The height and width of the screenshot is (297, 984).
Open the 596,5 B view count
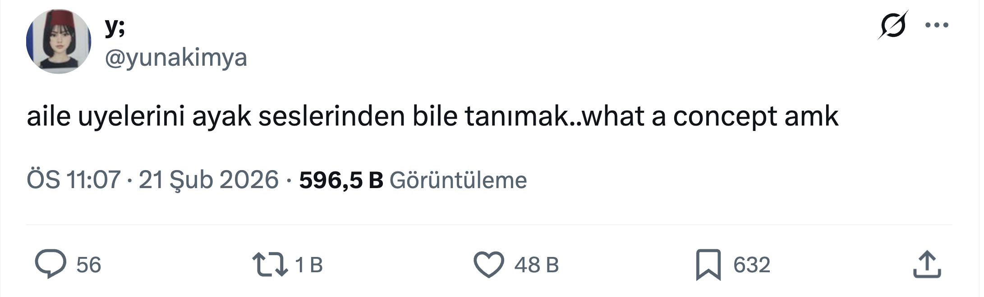pyautogui.click(x=340, y=180)
